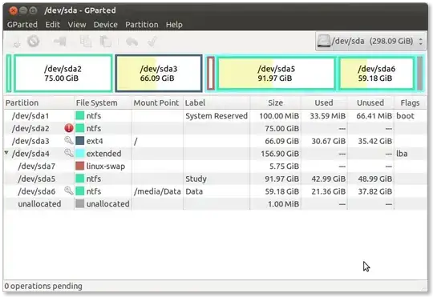This screenshot has height=297, width=433.
Task: Select the /dev/sda2 row name
Action: coord(30,129)
